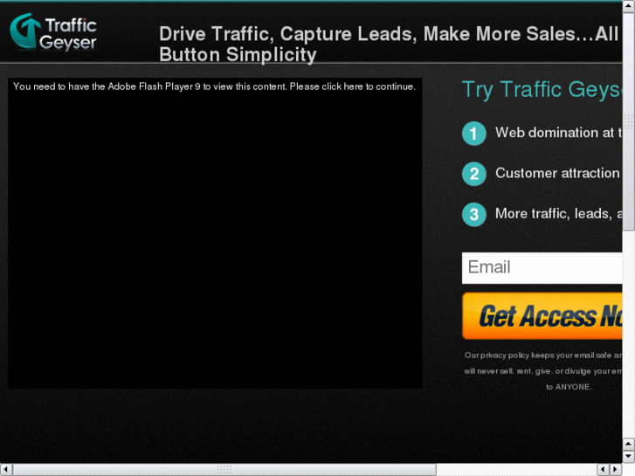
Task: Click the 'Try Traffic Geys' heading
Action: tap(542, 90)
